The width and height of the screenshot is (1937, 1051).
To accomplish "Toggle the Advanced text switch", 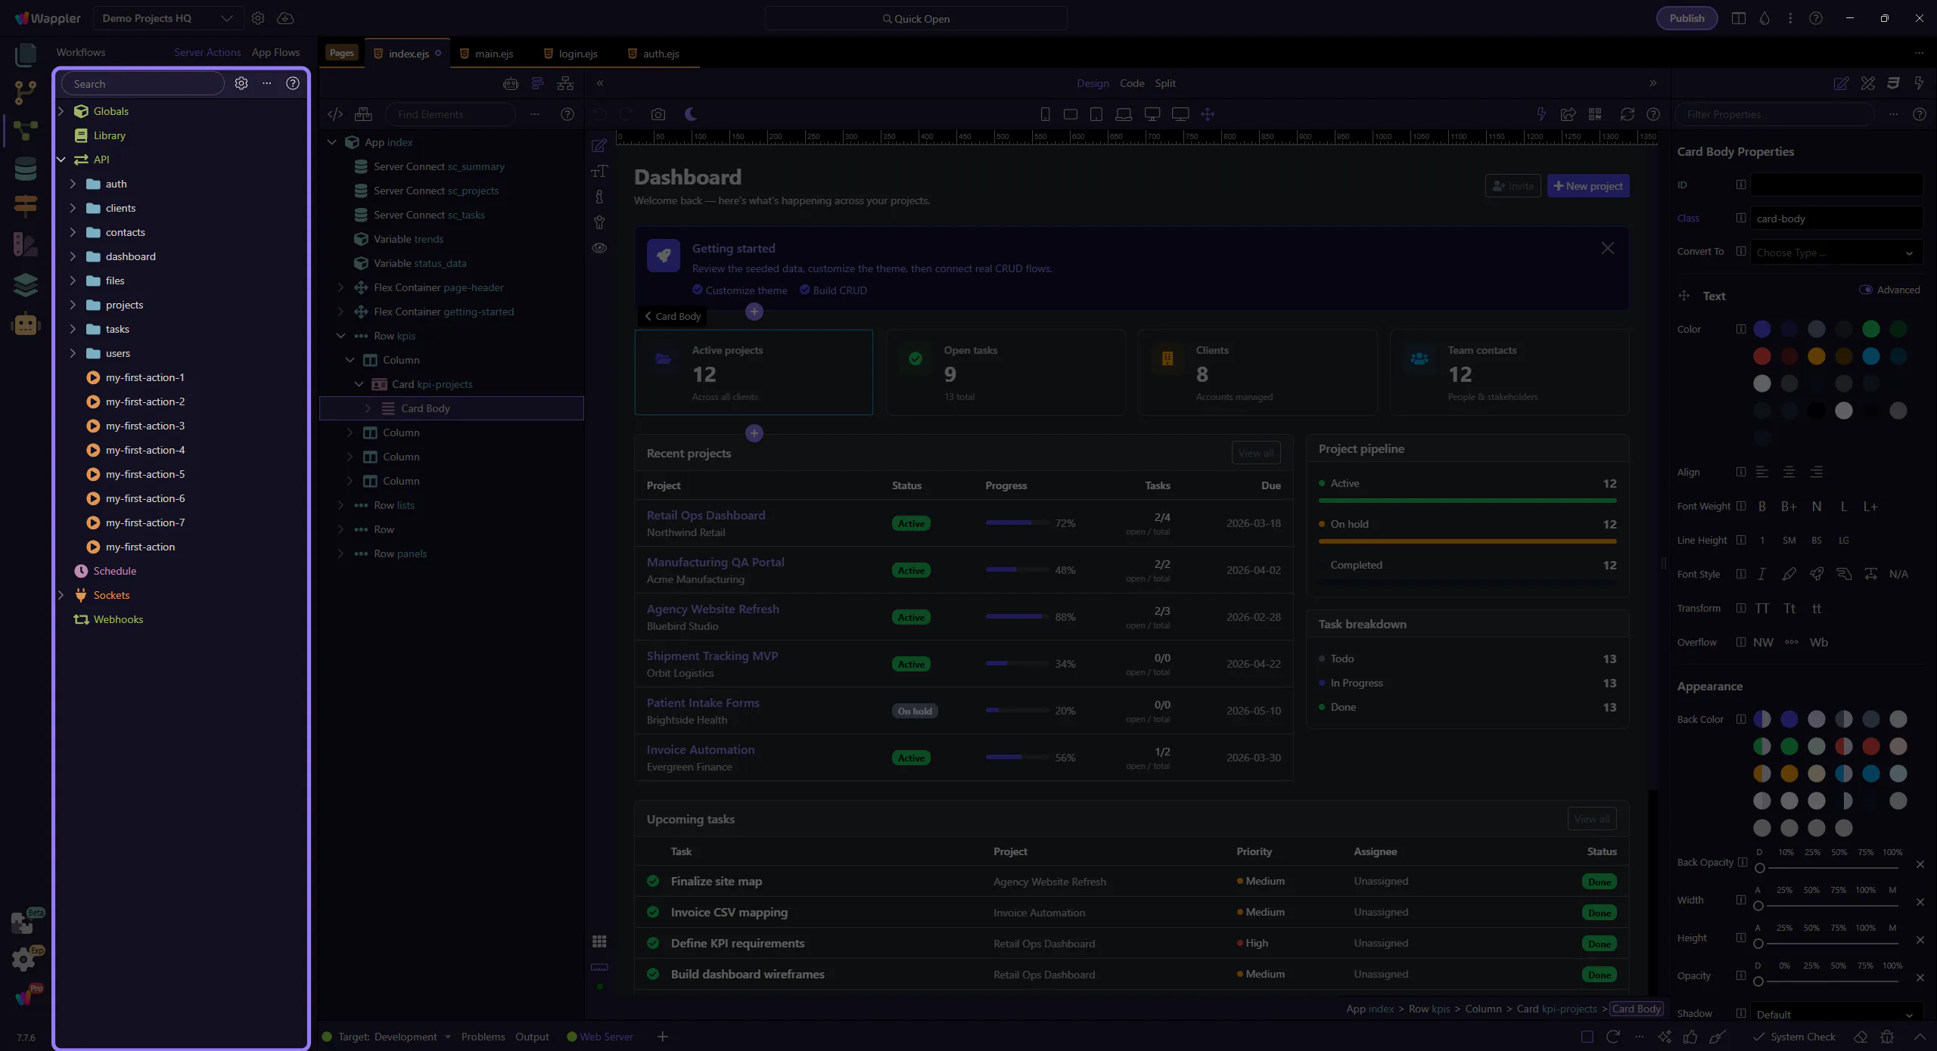I will [1866, 290].
